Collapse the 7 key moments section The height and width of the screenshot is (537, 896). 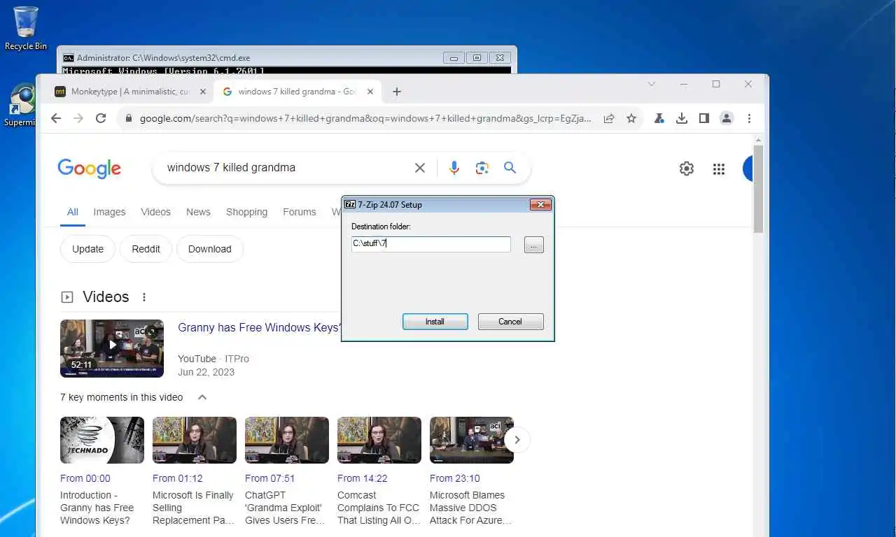click(x=202, y=397)
